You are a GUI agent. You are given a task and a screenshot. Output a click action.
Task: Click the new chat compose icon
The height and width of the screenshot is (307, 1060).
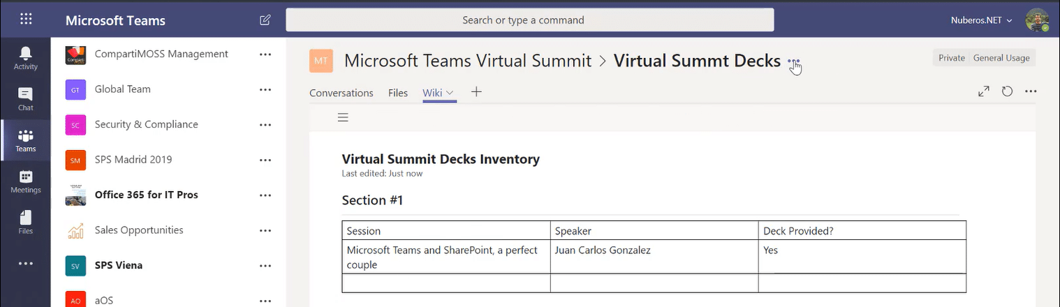point(265,20)
